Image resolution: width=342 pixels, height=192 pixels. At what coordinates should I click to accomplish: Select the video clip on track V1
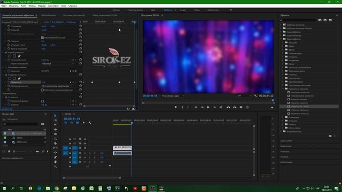pyautogui.click(x=122, y=147)
